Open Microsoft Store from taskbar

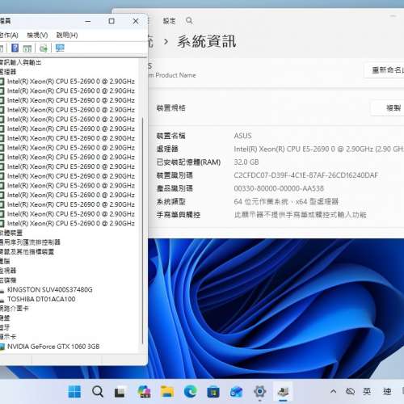[213, 392]
